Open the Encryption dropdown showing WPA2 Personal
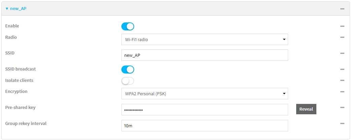Image resolution: width=351 pixels, height=140 pixels. click(x=204, y=94)
